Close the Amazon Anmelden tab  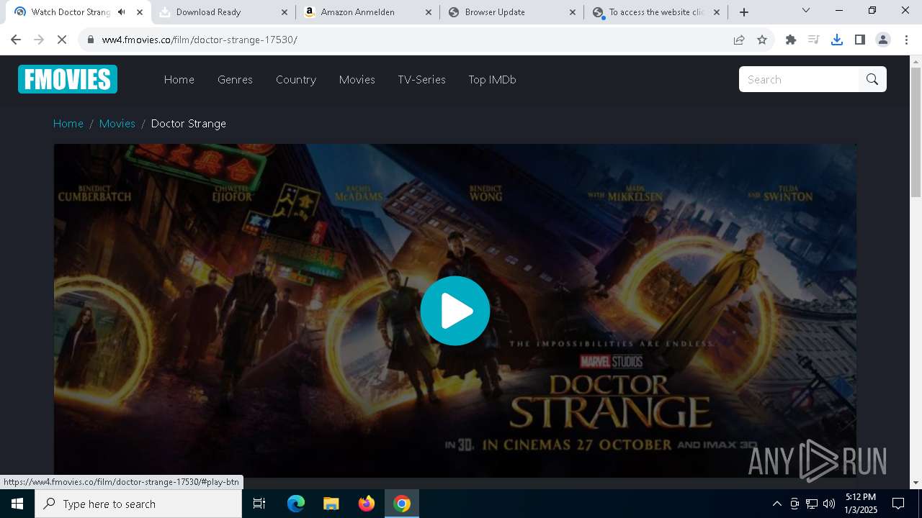(x=429, y=12)
